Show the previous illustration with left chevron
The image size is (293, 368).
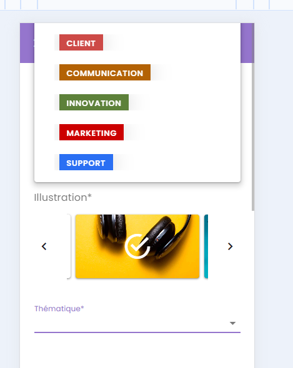[x=44, y=246]
